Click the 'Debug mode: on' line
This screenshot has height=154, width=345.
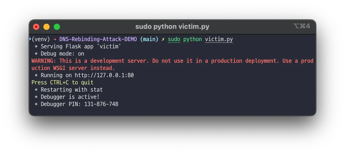59,54
